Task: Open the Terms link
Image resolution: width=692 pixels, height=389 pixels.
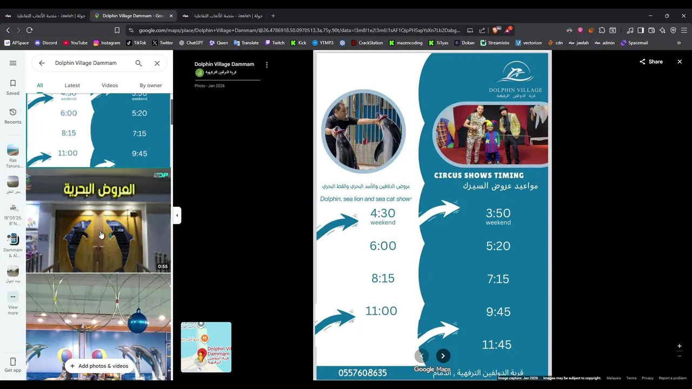Action: [x=631, y=378]
